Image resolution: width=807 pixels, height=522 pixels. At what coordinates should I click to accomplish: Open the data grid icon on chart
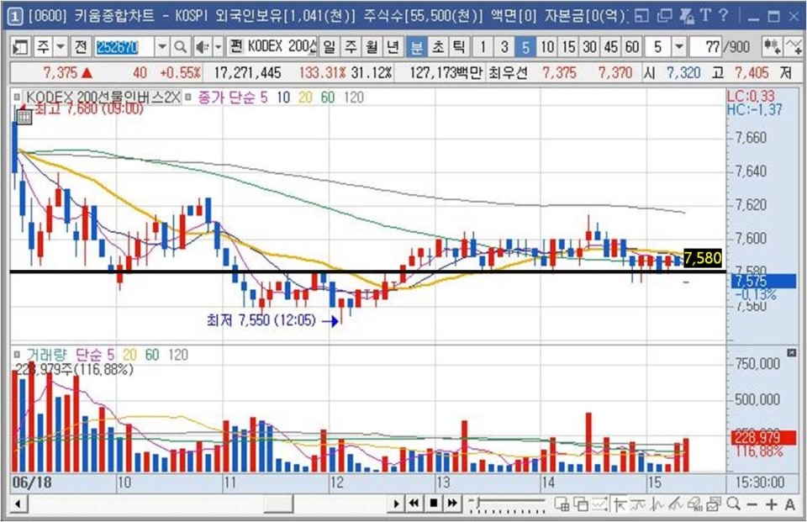24,117
